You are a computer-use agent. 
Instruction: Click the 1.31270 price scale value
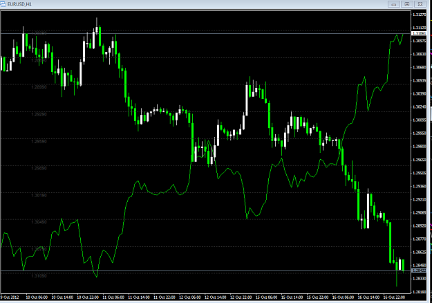(x=419, y=15)
